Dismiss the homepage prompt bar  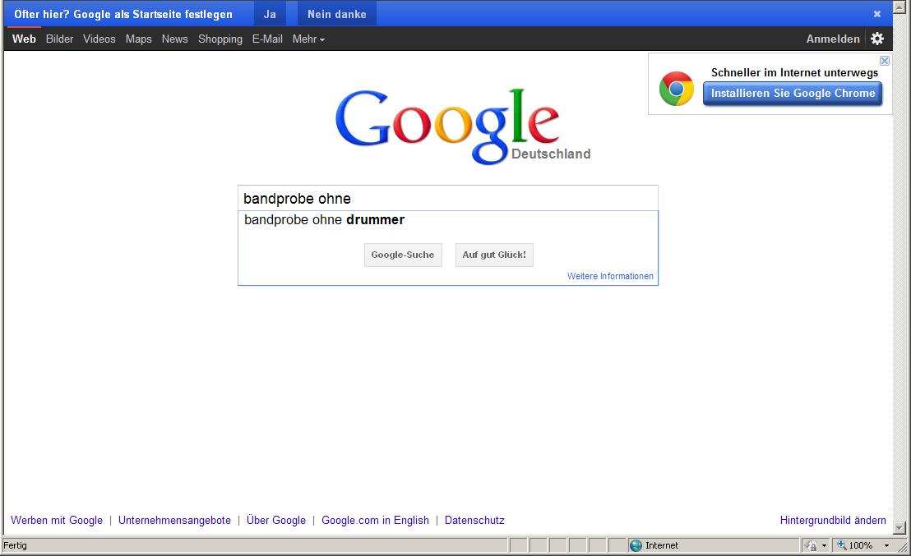click(877, 14)
